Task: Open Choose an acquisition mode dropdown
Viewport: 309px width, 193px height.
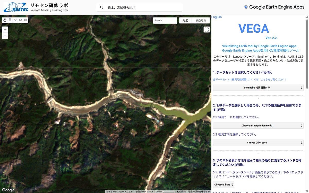Action: click(x=258, y=126)
